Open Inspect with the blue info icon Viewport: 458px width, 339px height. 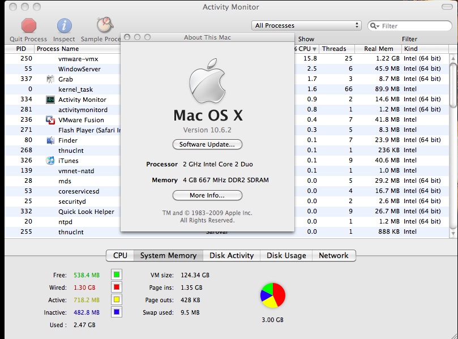point(65,25)
